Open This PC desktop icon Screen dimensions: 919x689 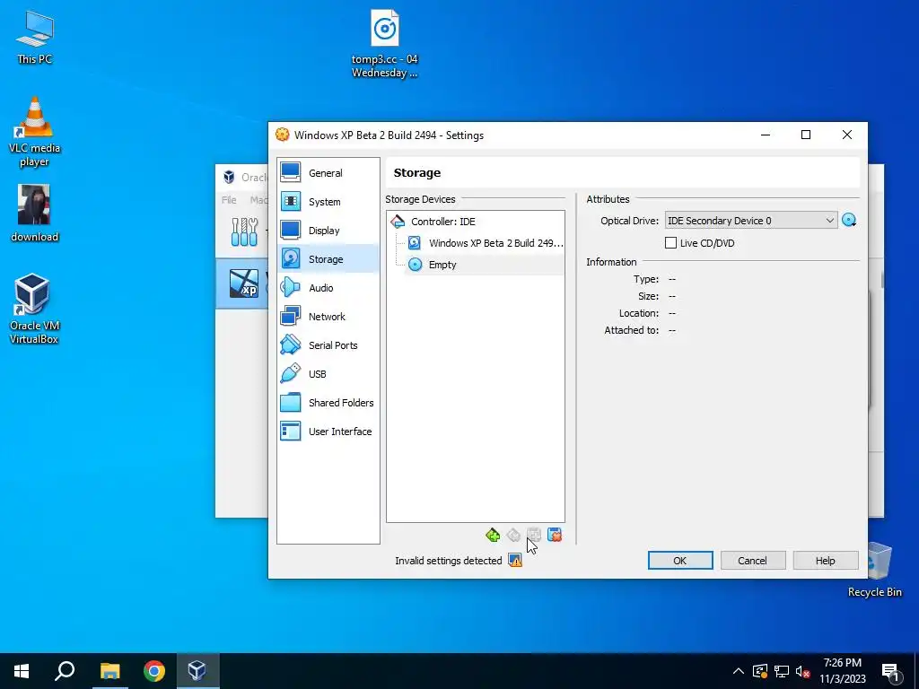coord(35,38)
